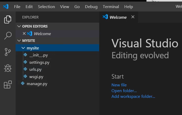Open the Go menu
The width and height of the screenshot is (182, 115).
click(x=77, y=7)
